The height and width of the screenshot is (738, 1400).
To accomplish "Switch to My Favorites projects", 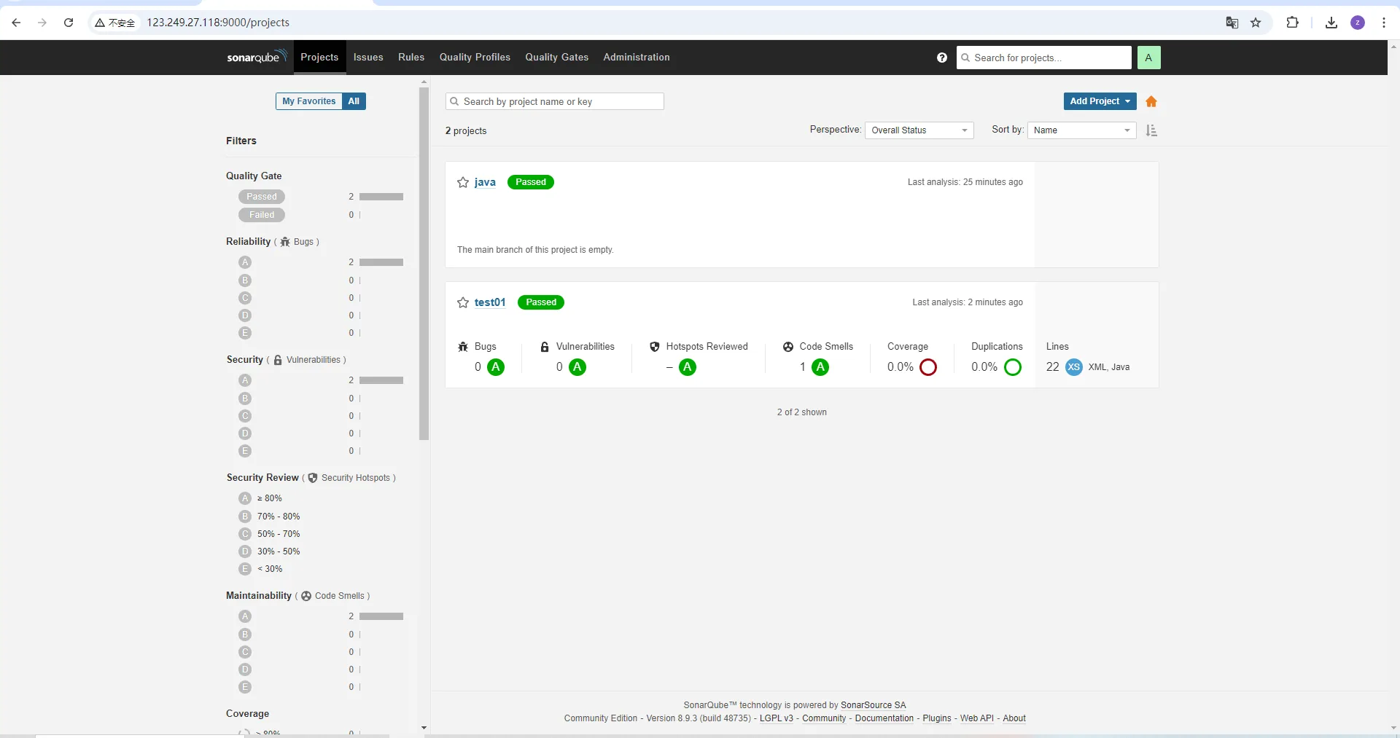I will 309,101.
